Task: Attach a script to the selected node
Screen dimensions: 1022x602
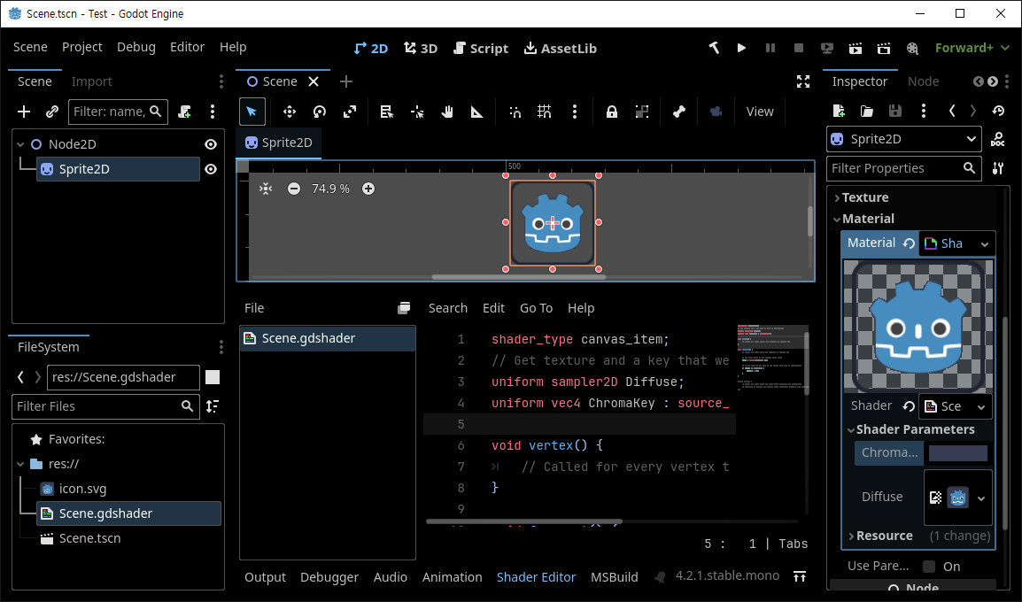Action: tap(184, 112)
